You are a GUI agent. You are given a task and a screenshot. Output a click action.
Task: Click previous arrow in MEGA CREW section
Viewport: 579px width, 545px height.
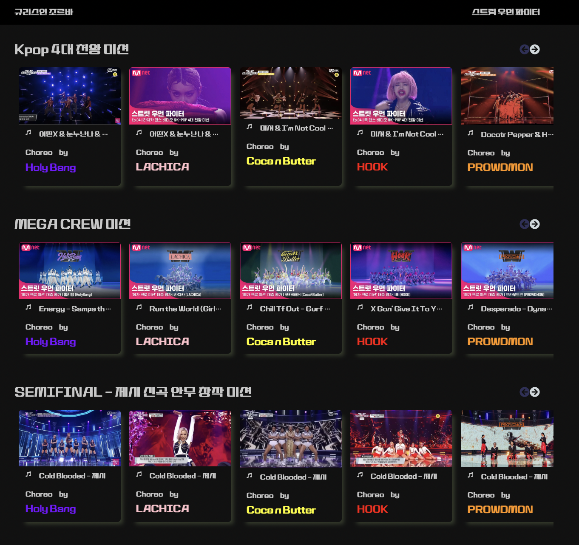tap(525, 224)
